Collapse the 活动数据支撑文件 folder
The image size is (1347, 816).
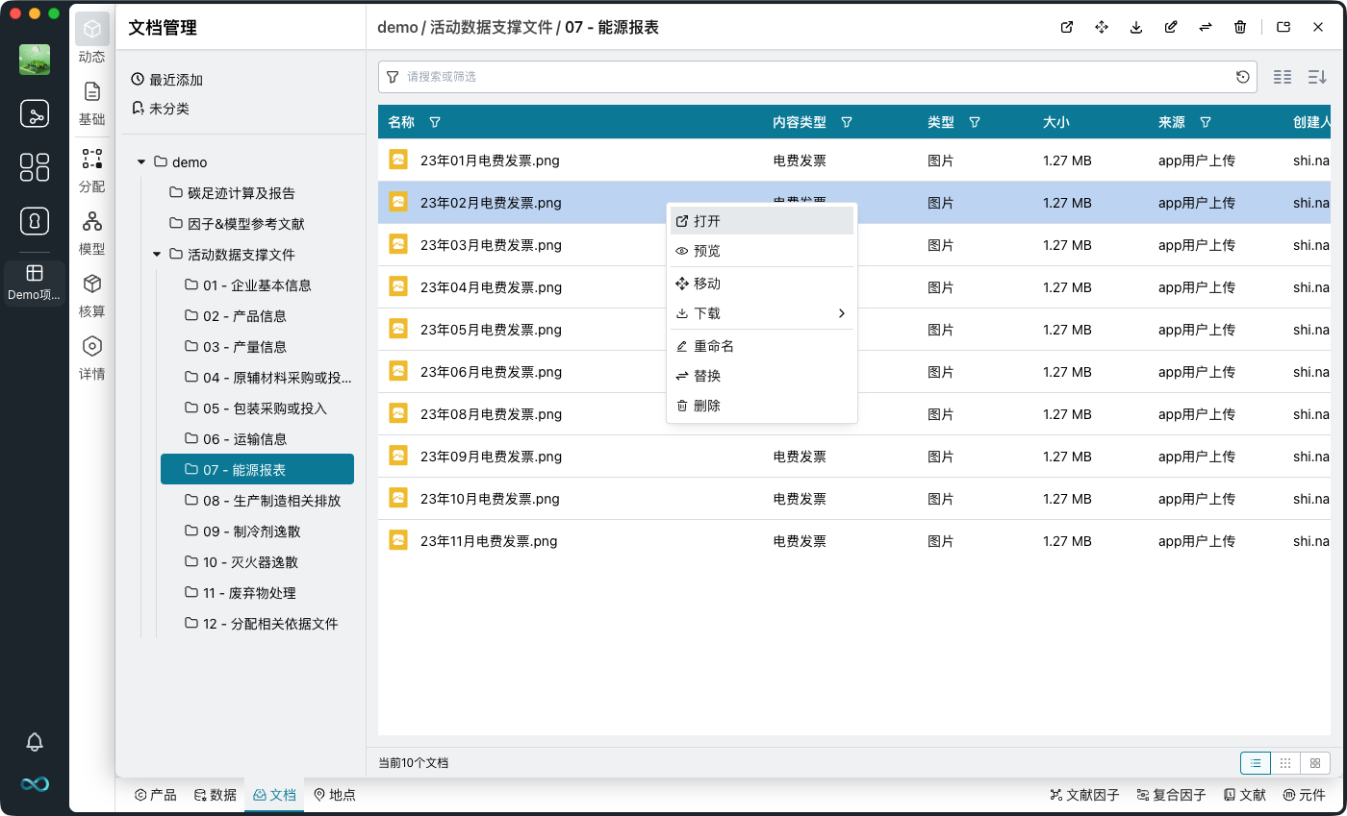tap(156, 255)
